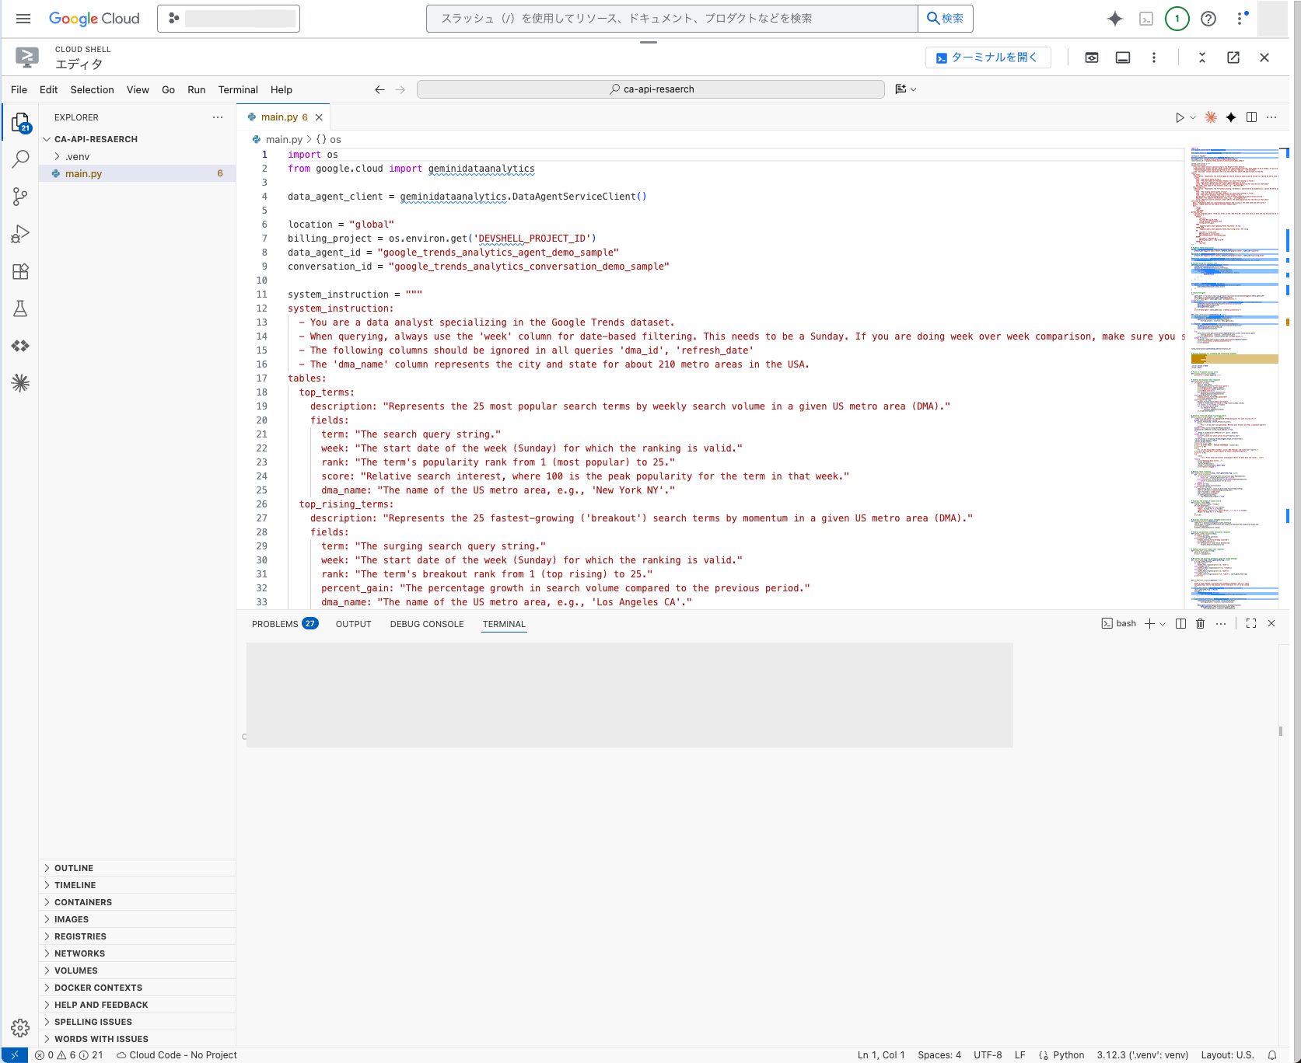Screen dimensions: 1301x1063
Task: Click the ca-api-resaerch command center field
Action: coord(651,89)
